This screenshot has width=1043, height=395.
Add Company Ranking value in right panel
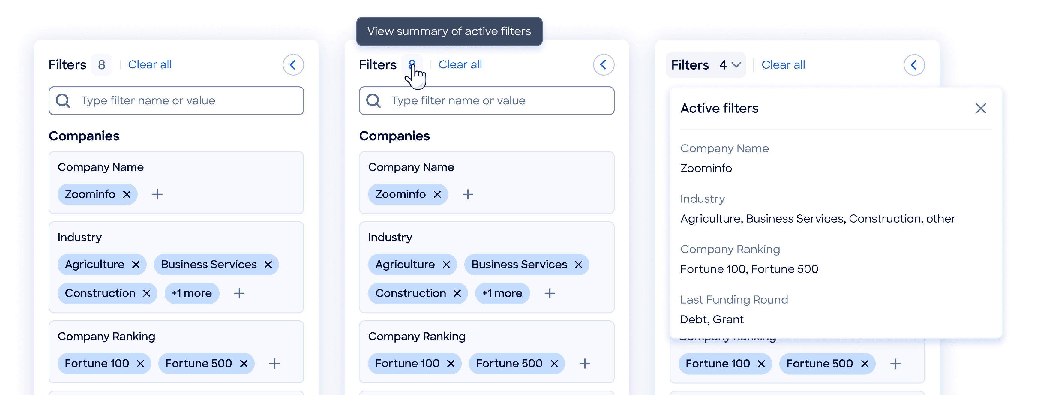click(895, 364)
